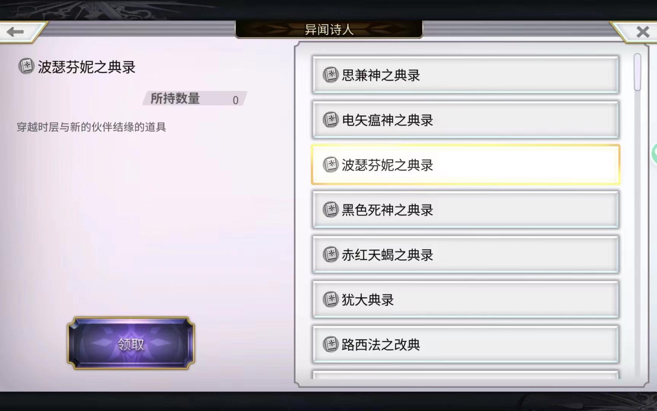Select the 犹大典录 list entry
This screenshot has width=657, height=411.
point(466,299)
